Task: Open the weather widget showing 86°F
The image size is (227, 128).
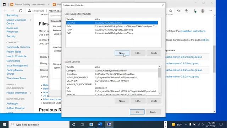Action: (x=177, y=124)
